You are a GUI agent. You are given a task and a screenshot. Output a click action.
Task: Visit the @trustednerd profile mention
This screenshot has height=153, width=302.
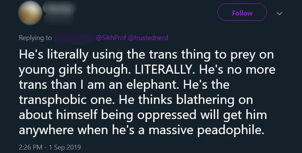click(x=148, y=38)
